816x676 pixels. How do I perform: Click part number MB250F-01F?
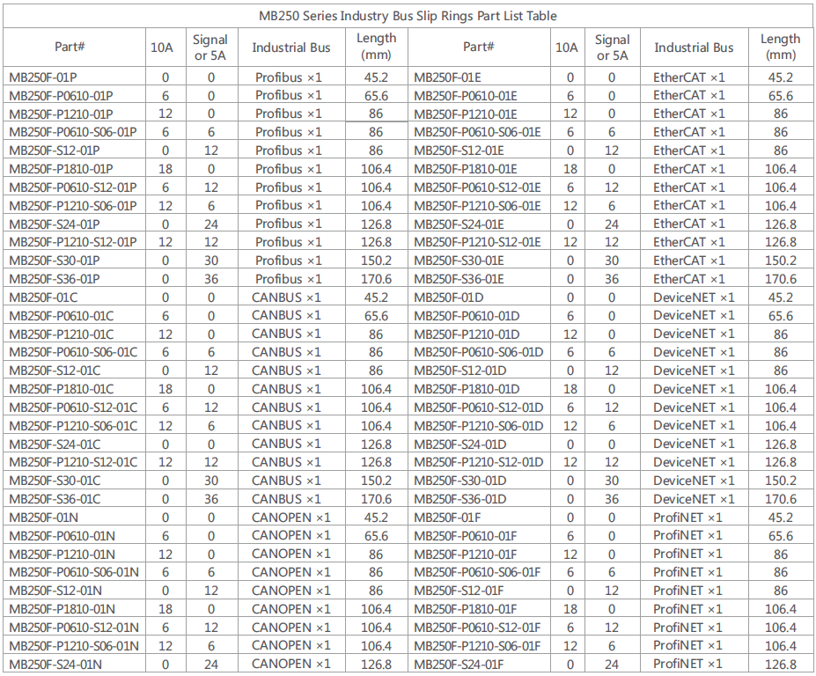[x=447, y=518]
